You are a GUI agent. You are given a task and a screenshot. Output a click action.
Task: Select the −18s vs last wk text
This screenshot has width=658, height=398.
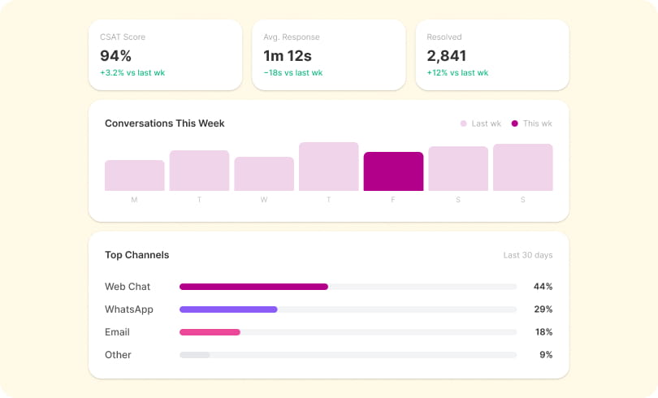coord(293,72)
